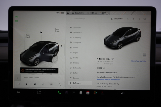161x107 pixels.
Task: Tap the release notes card icon below car image
Action: point(144,55)
